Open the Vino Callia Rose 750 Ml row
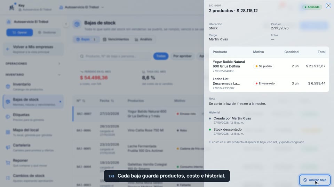334x187 pixels. click(x=138, y=131)
